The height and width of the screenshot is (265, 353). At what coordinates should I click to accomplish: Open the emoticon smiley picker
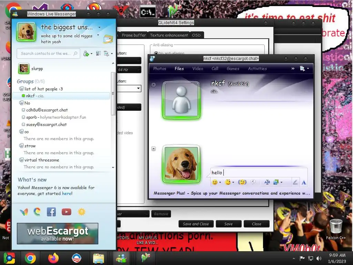(215, 182)
